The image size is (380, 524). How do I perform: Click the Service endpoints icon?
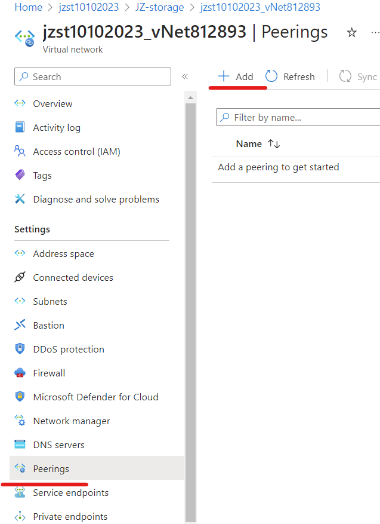[20, 492]
